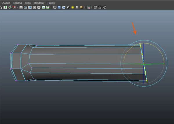Click the X-Ray Joints icon
The height and width of the screenshot is (124, 174).
click(104, 8)
